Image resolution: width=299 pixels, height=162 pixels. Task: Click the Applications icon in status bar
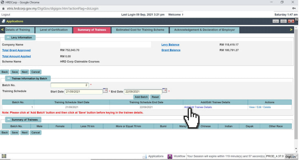coord(145,156)
